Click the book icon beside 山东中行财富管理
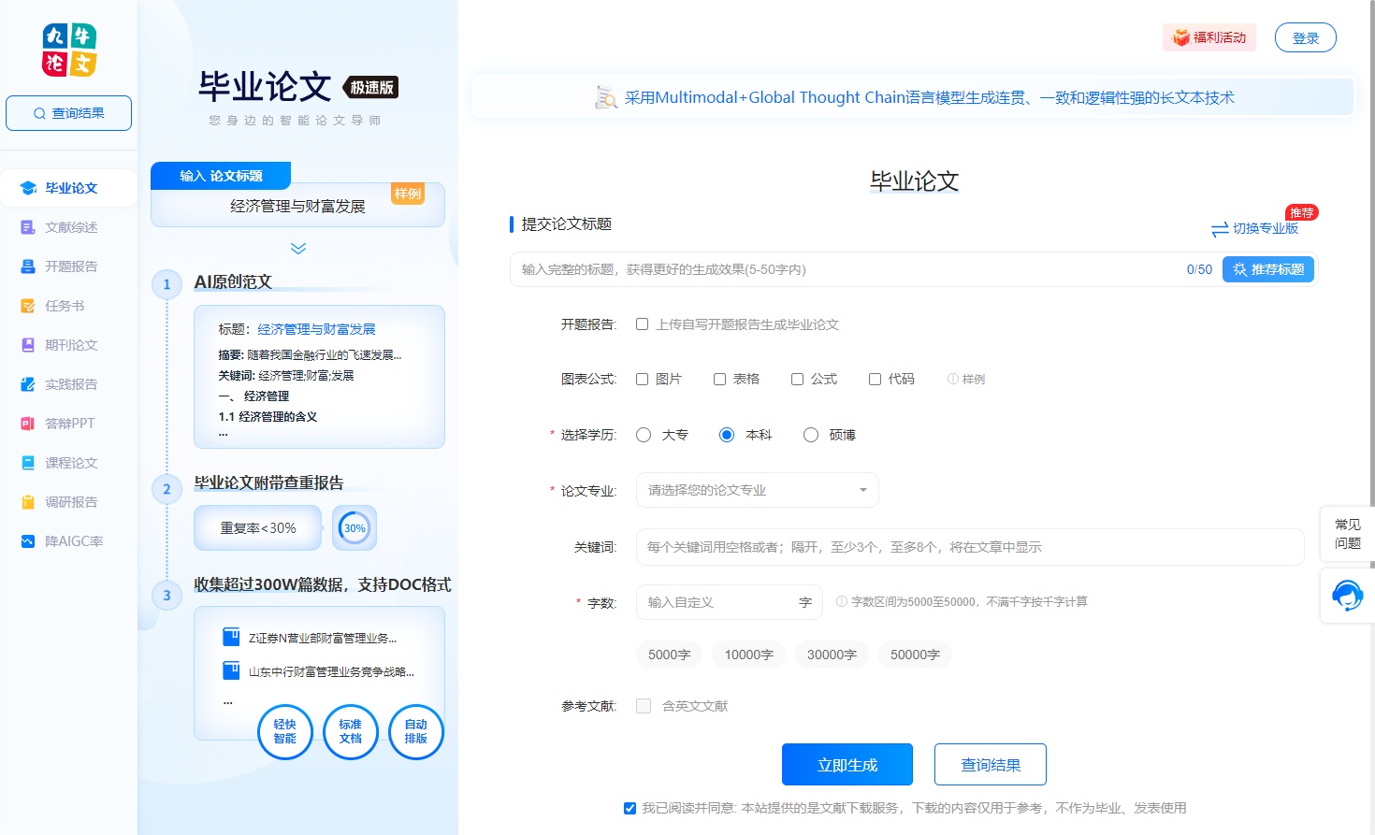 [x=231, y=670]
